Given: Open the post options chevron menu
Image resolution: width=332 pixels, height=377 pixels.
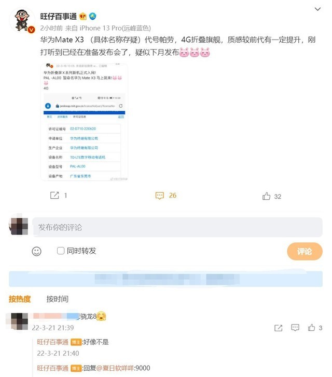Looking at the screenshot, I should point(317,9).
